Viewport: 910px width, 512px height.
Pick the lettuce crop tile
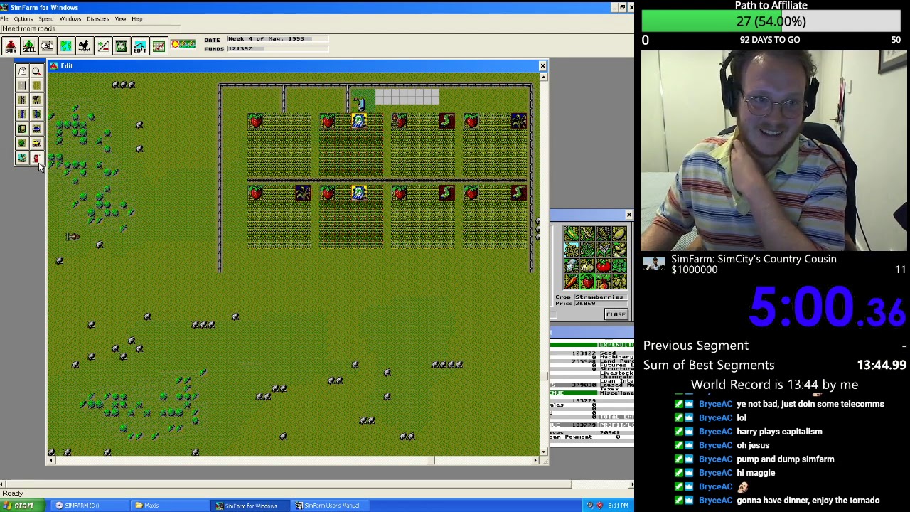pyautogui.click(x=619, y=266)
